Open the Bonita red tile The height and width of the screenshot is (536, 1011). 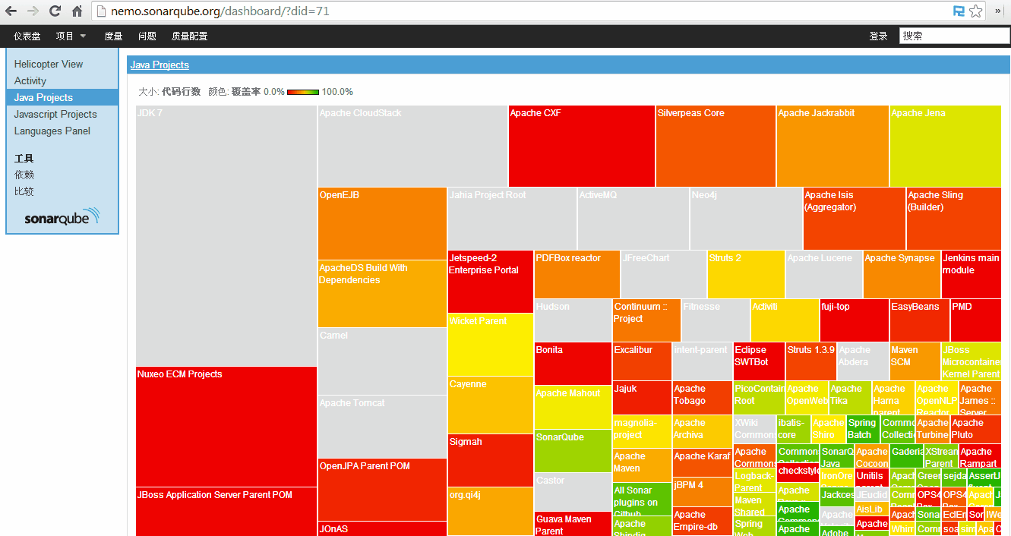[x=573, y=364]
